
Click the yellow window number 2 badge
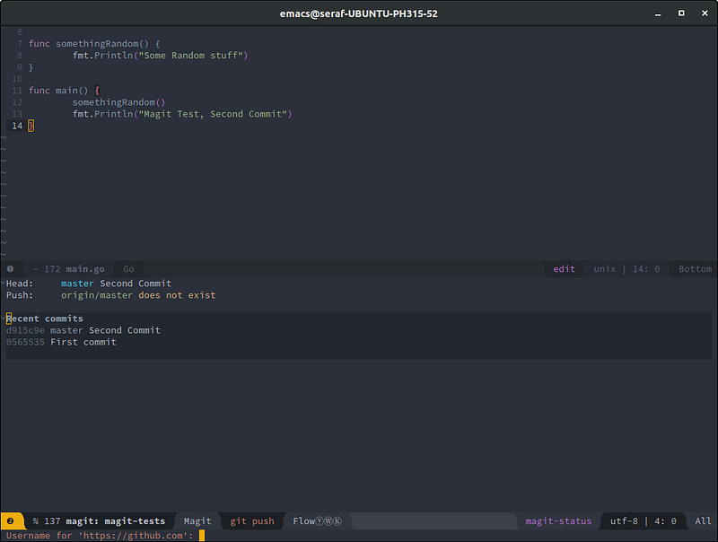pyautogui.click(x=10, y=520)
